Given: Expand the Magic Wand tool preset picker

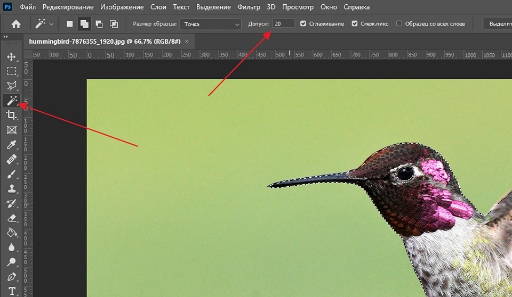Looking at the screenshot, I should point(51,24).
